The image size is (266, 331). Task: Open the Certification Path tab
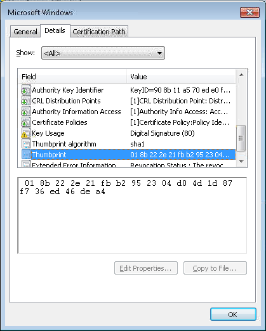(99, 32)
